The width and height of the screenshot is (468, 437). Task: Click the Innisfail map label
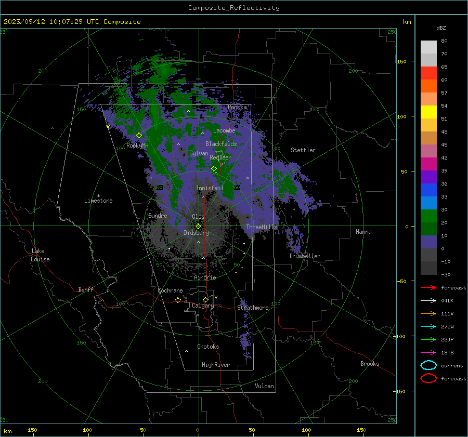click(x=210, y=188)
